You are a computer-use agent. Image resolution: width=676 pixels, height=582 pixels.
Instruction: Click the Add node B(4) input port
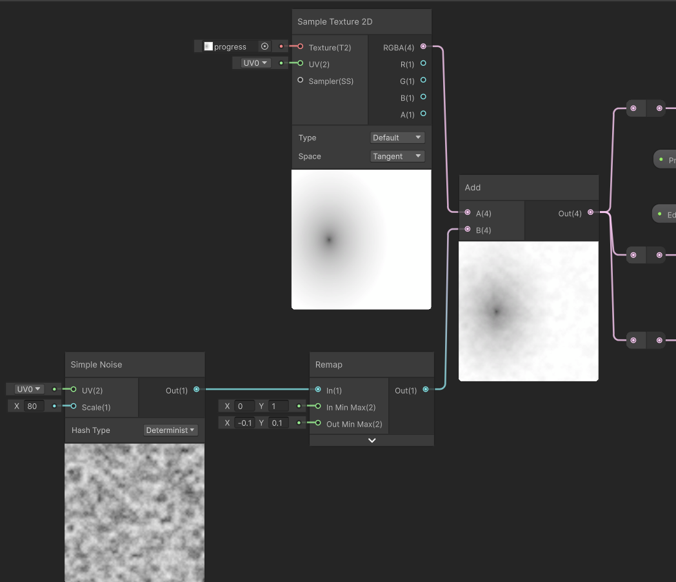point(468,229)
